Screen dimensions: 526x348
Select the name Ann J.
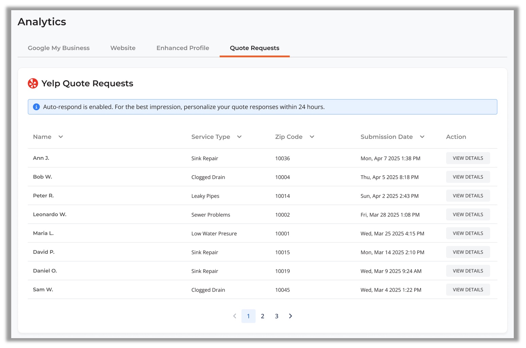click(41, 158)
